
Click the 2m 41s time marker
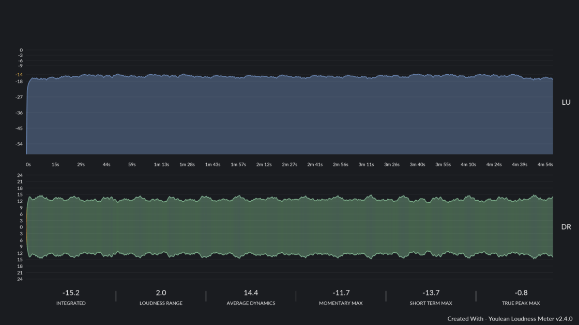click(315, 165)
